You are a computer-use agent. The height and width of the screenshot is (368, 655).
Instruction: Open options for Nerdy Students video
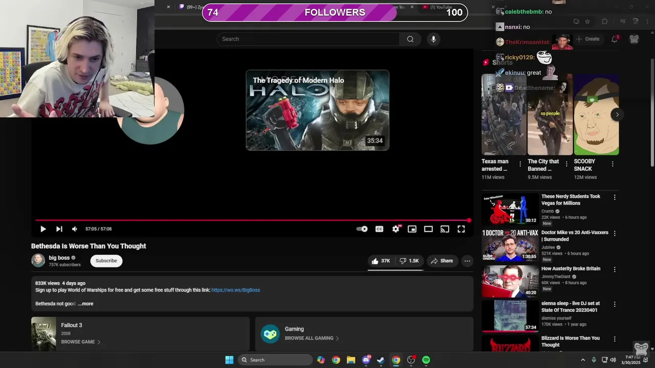615,197
